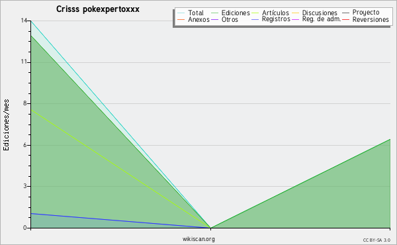Click the y-axis tick value 6
Viewport: 397px width, 245px height.
(25, 145)
